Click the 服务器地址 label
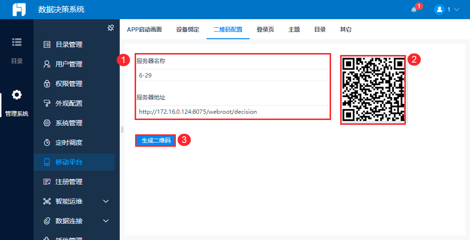Viewport: 470px width, 240px height. 151,97
